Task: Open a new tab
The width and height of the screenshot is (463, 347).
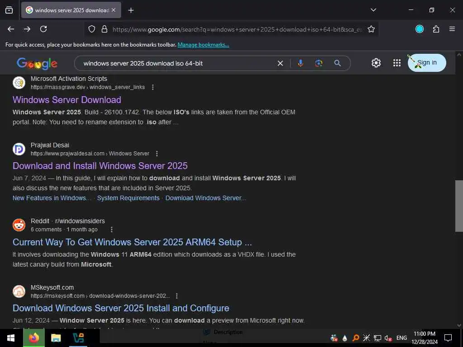Action: pyautogui.click(x=131, y=10)
